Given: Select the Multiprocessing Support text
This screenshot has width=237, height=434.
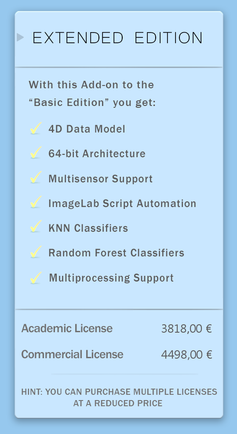Looking at the screenshot, I should [x=111, y=278].
